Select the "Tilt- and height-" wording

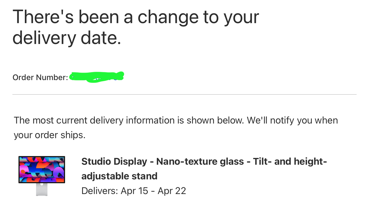[x=290, y=162]
